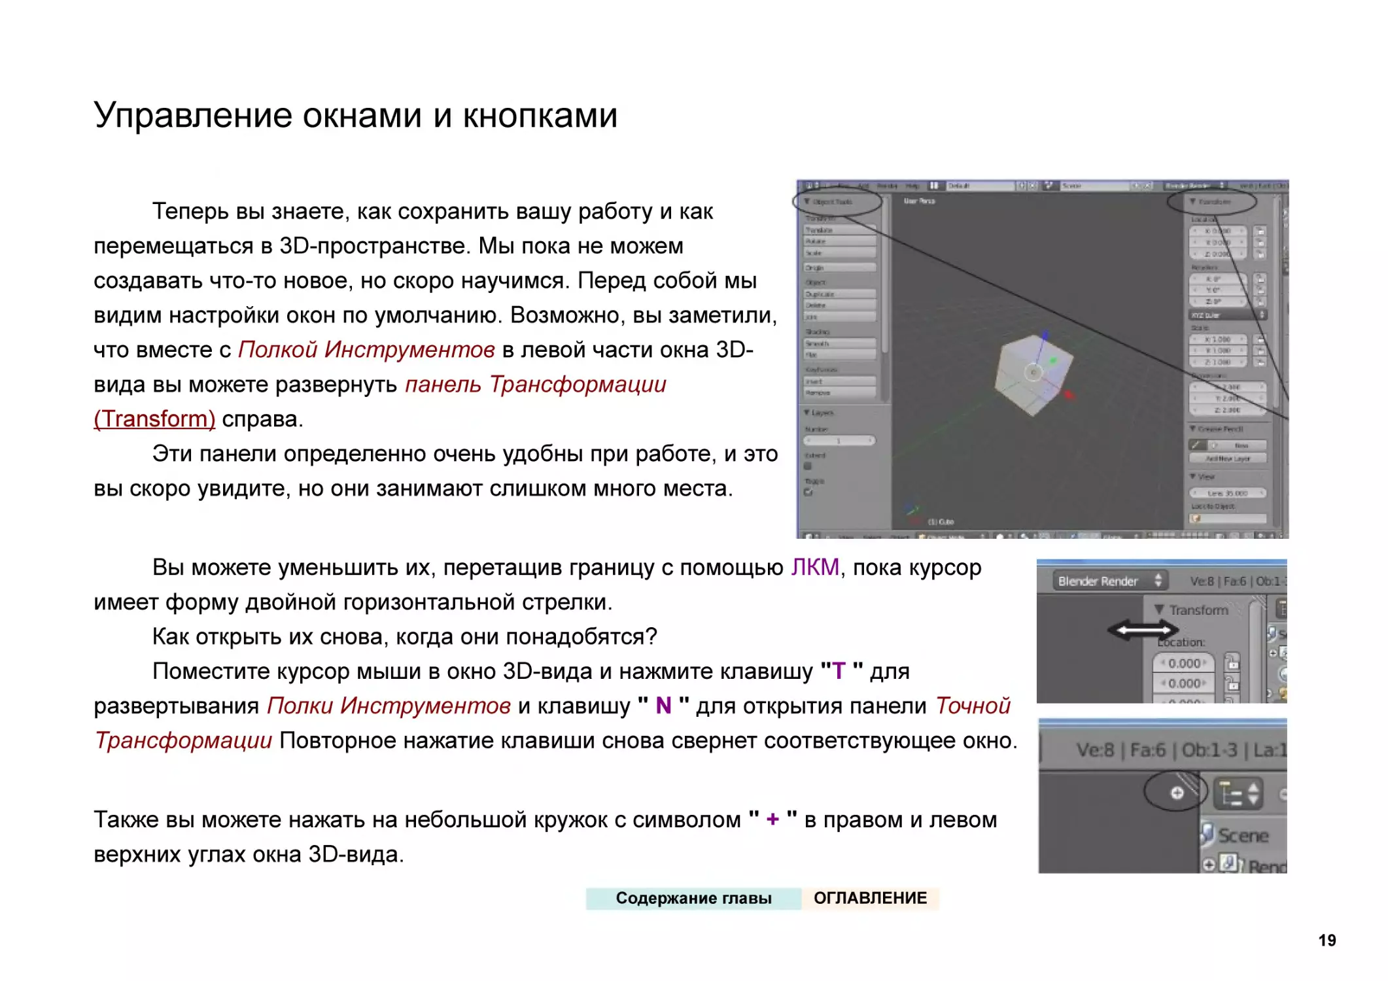
Task: Open the Help menu in large screenshot header
Action: [912, 186]
